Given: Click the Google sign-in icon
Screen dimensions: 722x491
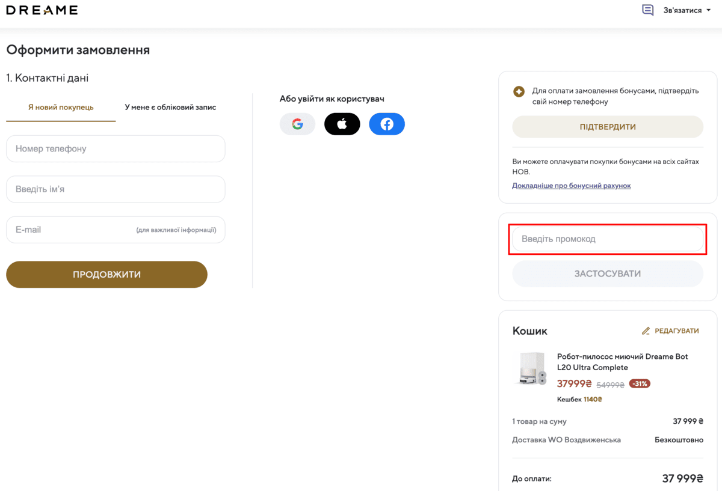Looking at the screenshot, I should [x=297, y=124].
